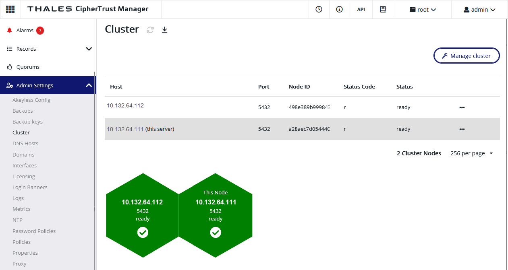Open the 256 per page dropdown
The width and height of the screenshot is (508, 270).
(472, 153)
